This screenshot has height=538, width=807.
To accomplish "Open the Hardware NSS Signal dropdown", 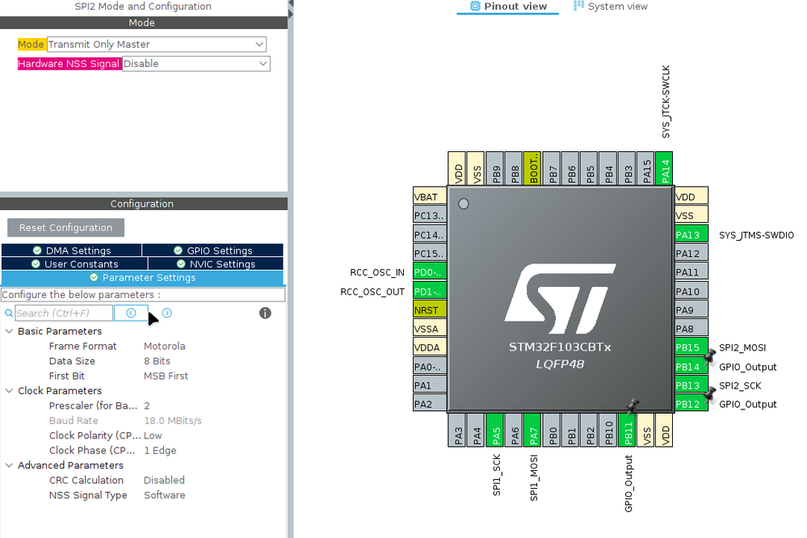I will [195, 64].
